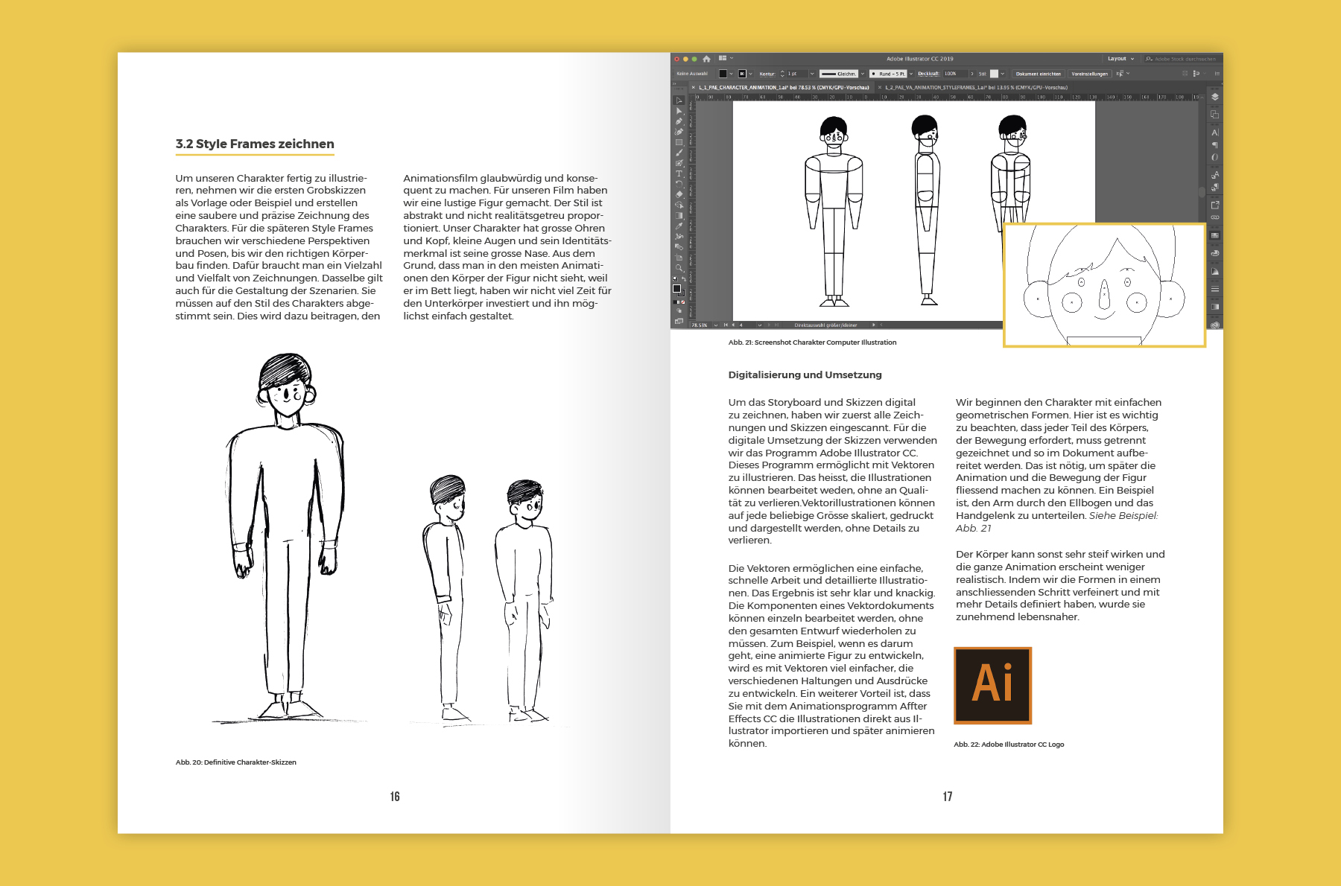
Task: Activate the Eraser tool
Action: (x=679, y=194)
